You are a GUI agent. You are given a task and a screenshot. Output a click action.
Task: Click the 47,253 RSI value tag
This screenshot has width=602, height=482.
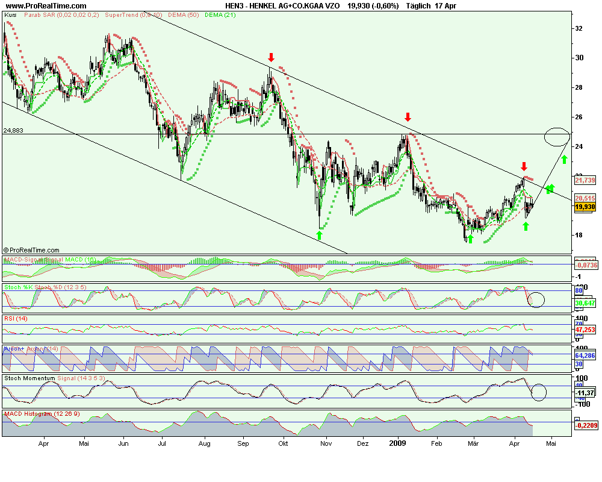pyautogui.click(x=585, y=330)
